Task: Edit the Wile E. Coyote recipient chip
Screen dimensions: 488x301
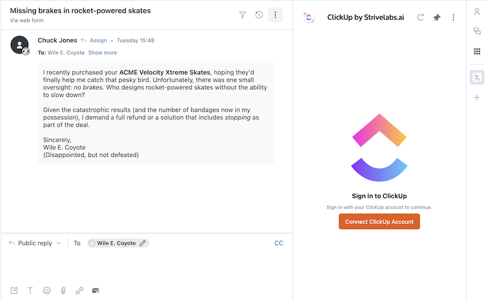Action: pos(143,243)
